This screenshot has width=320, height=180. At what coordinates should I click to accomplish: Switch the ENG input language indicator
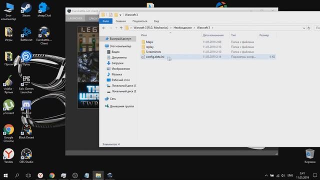[x=290, y=175]
